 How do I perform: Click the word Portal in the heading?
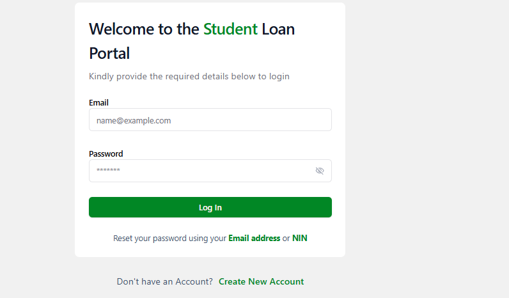[109, 53]
